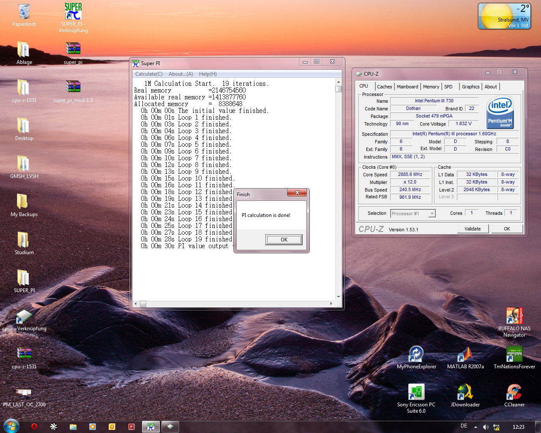Switch to the Mainboard tab in CPU-Z
541x433 pixels.
[407, 87]
